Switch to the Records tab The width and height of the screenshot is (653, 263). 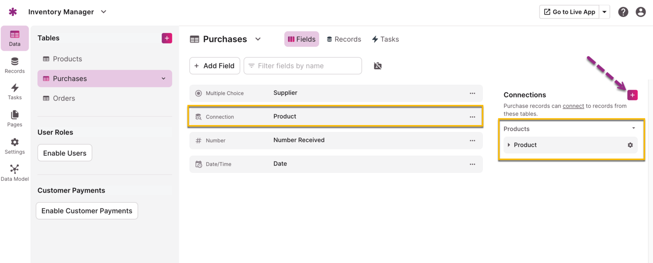[344, 39]
